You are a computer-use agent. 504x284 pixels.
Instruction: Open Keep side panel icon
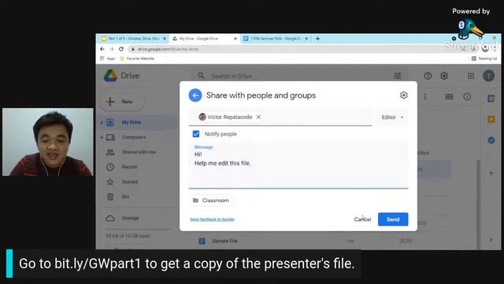[491, 119]
